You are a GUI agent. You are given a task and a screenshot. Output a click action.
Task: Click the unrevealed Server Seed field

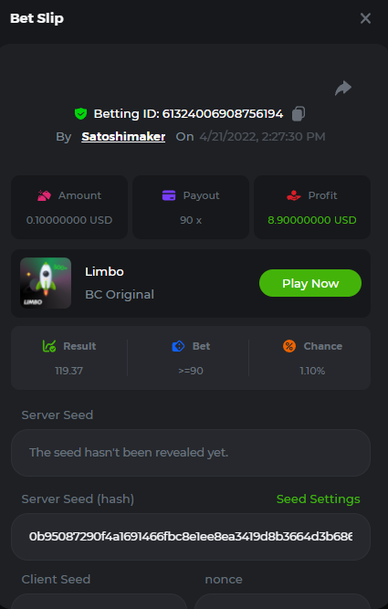pos(191,453)
